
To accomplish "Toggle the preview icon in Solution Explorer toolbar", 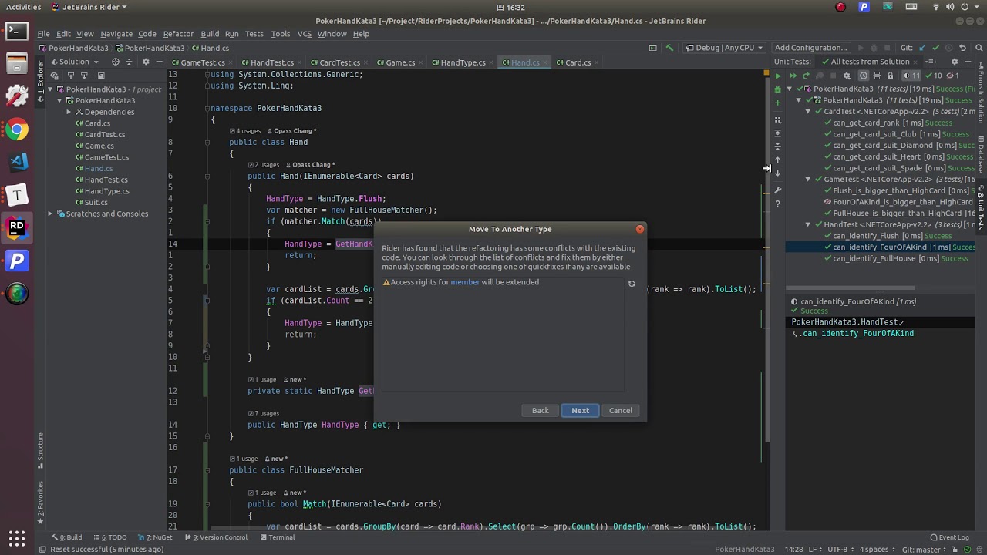I will (101, 76).
